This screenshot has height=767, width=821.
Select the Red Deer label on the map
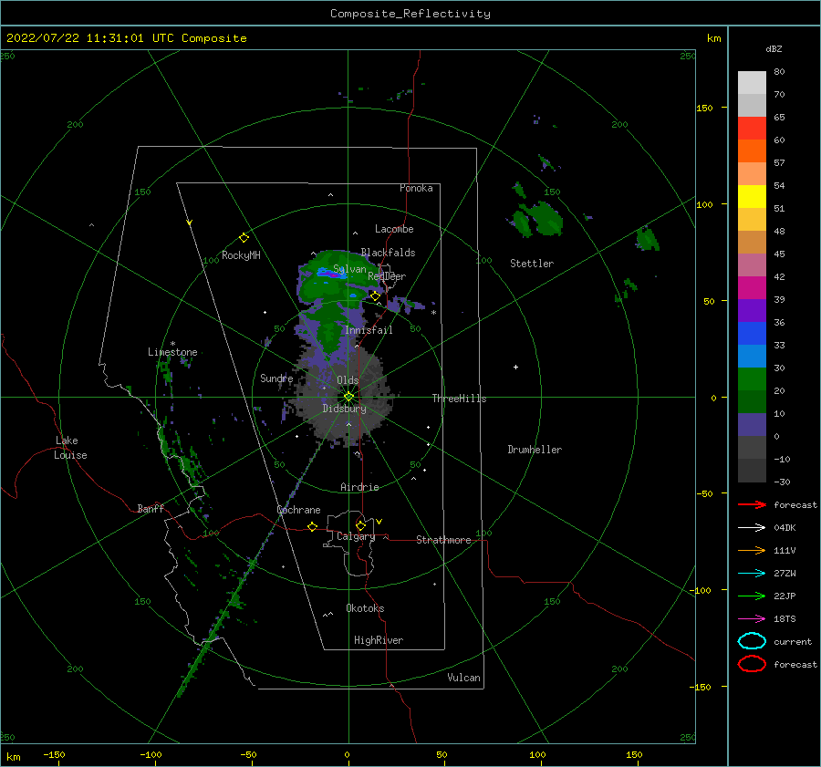point(387,276)
